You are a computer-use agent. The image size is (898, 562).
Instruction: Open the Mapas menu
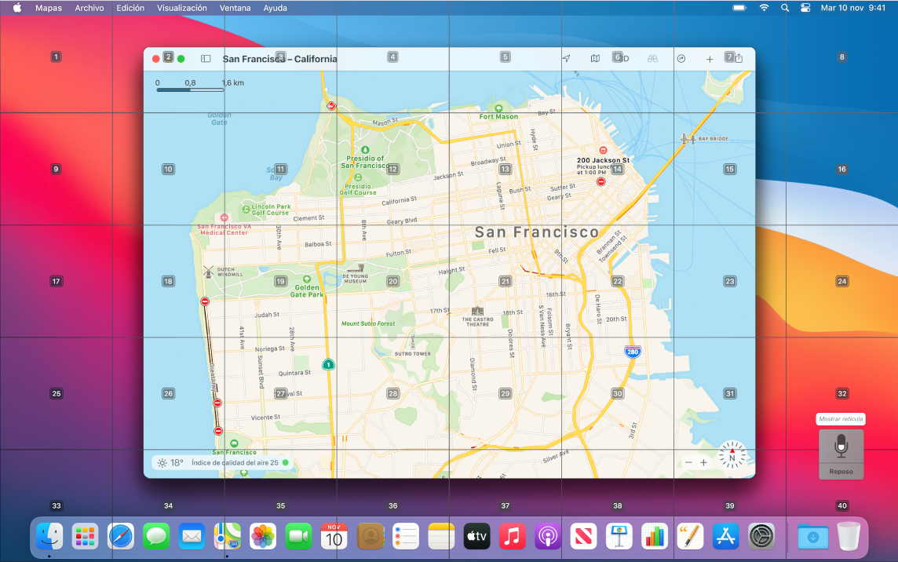coord(49,7)
